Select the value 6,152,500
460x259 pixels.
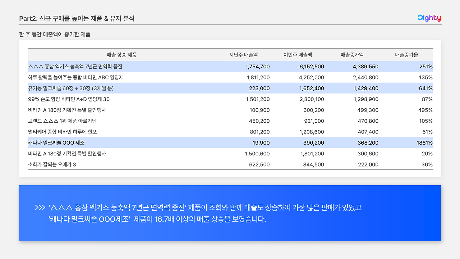coord(312,67)
